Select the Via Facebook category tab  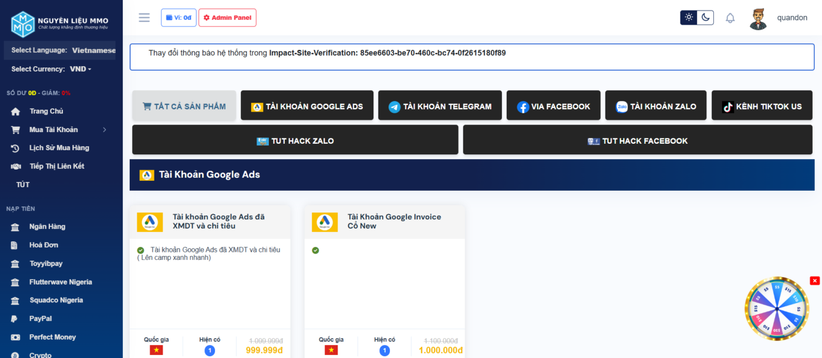[553, 106]
